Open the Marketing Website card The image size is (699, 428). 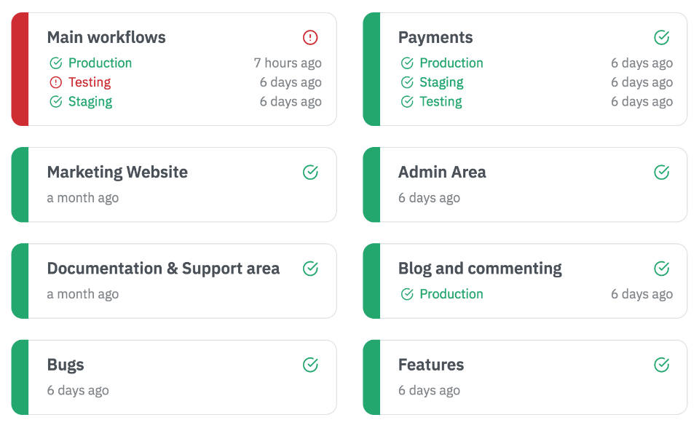point(117,173)
